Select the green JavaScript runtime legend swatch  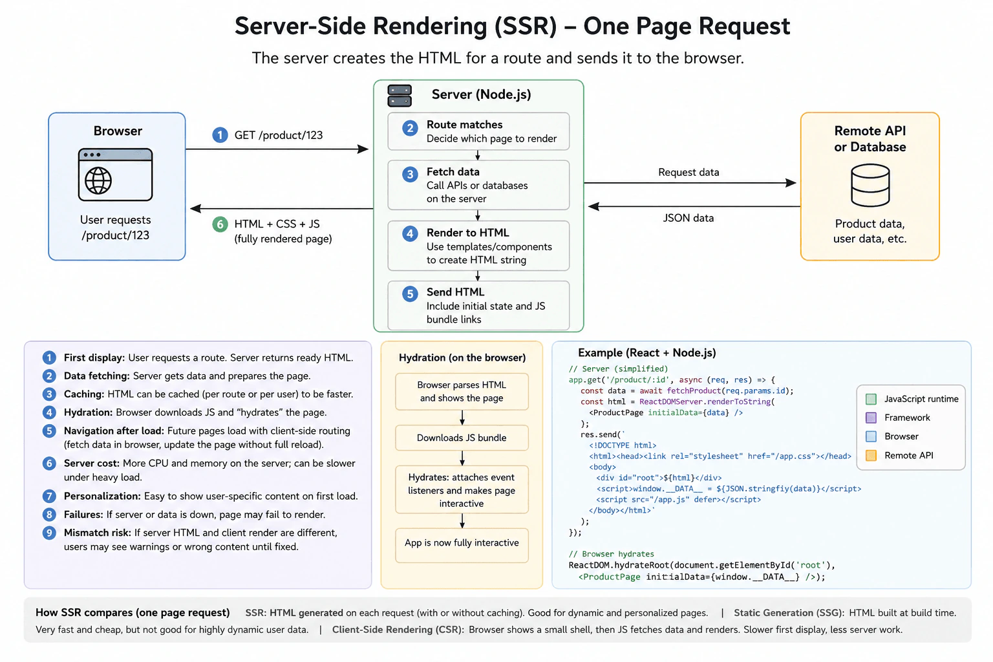871,399
